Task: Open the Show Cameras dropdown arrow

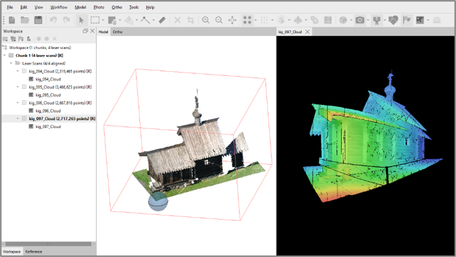Action: tap(368, 20)
